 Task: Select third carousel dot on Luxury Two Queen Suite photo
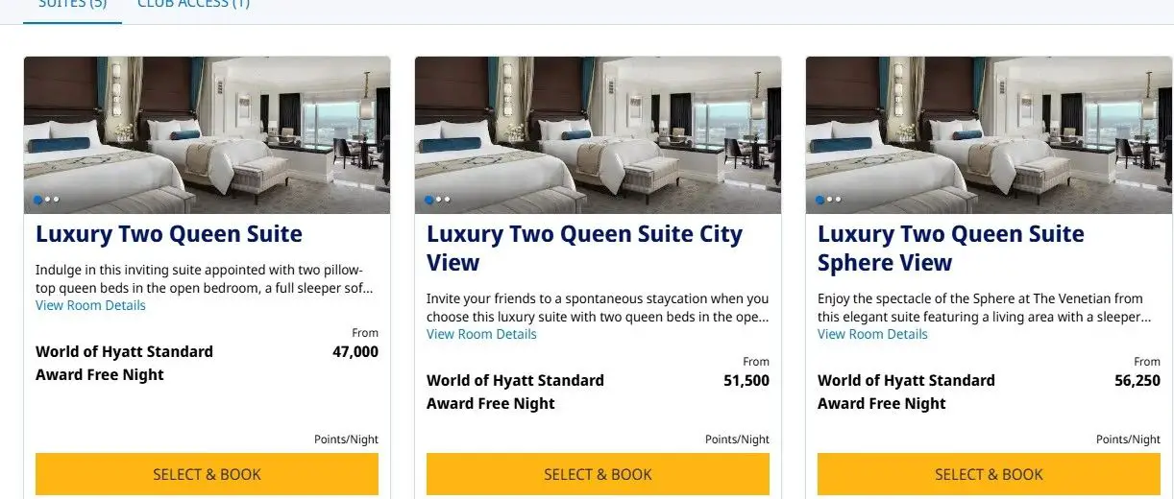tap(56, 200)
